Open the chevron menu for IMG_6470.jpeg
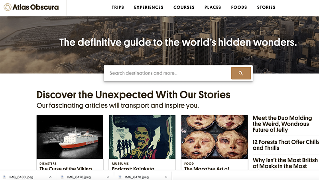The width and height of the screenshot is (319, 180). coord(108,177)
